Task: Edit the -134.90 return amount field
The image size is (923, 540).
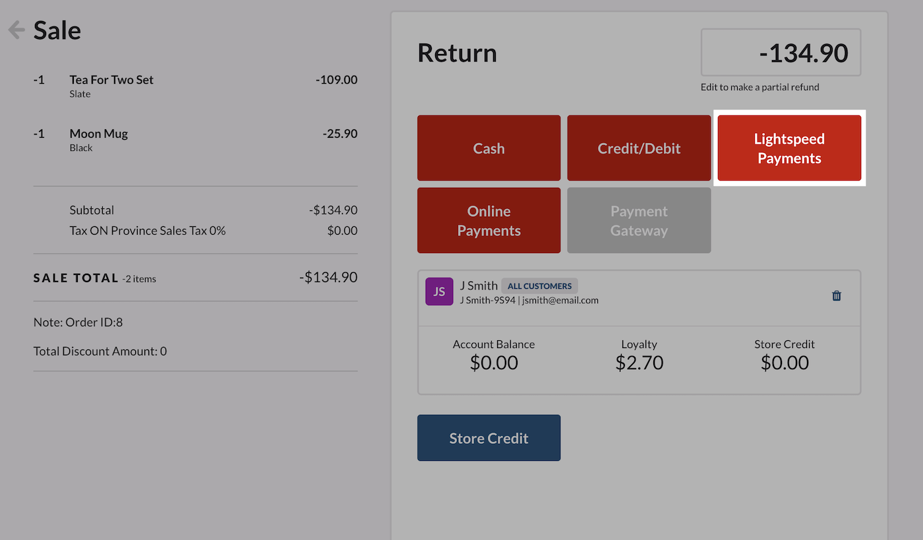Action: [781, 53]
